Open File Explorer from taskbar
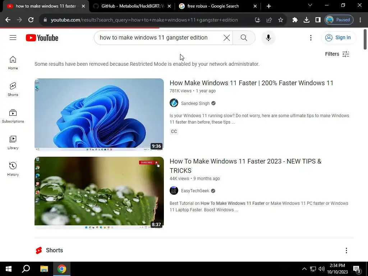Viewport: 368px width, 276px height. (x=44, y=269)
